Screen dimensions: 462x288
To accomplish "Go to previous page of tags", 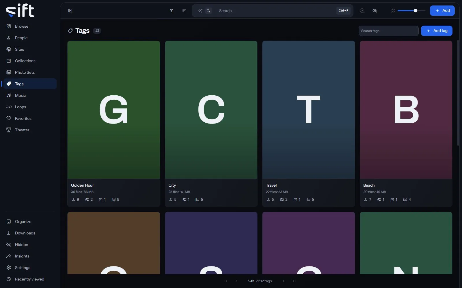I will click(x=236, y=281).
